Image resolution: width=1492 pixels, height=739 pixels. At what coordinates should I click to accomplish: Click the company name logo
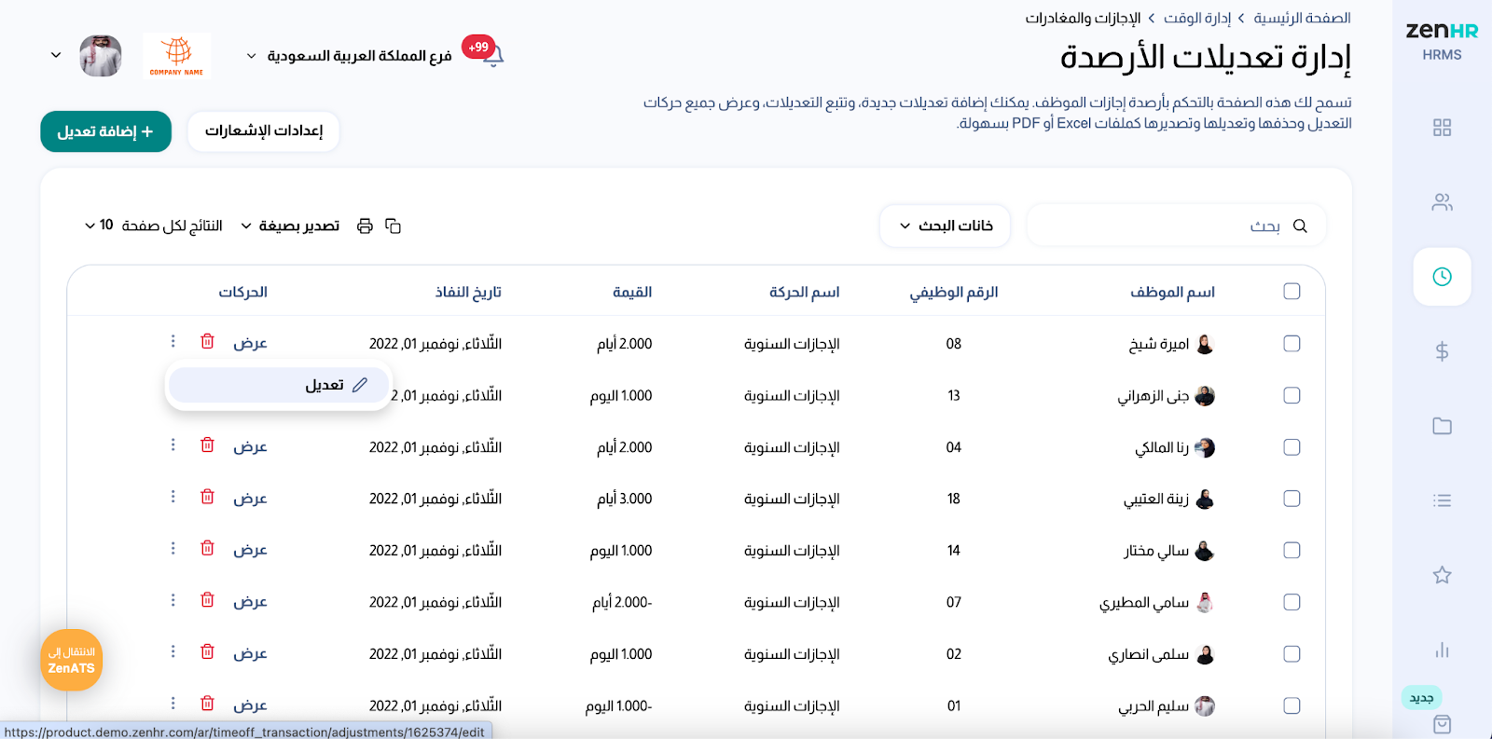[177, 56]
